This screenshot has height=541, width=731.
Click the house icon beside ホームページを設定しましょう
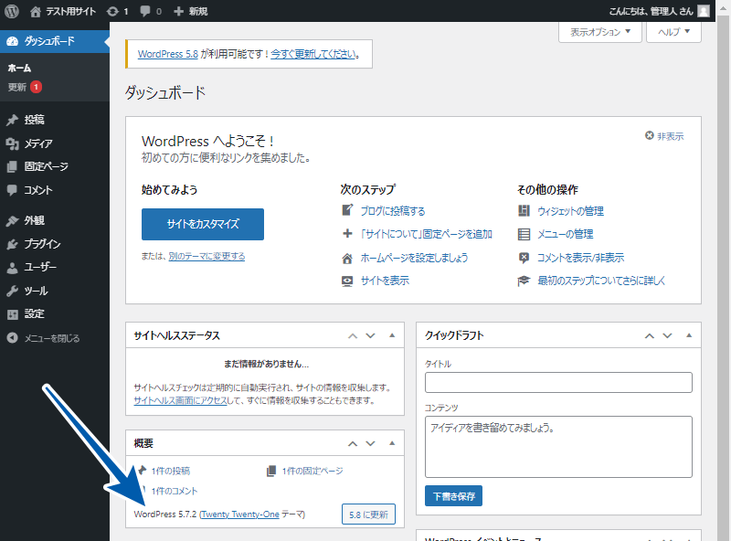coord(347,258)
